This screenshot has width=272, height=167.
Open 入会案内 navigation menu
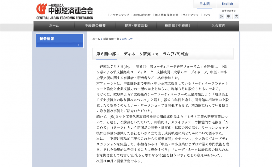[x=218, y=26]
